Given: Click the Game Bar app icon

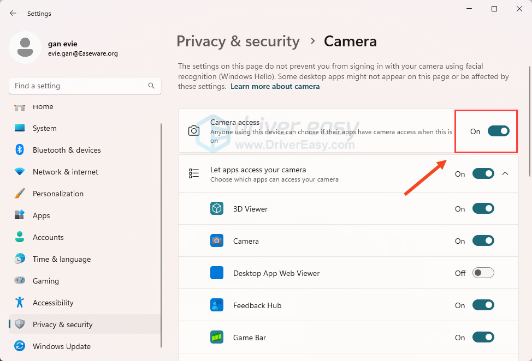Looking at the screenshot, I should 217,337.
